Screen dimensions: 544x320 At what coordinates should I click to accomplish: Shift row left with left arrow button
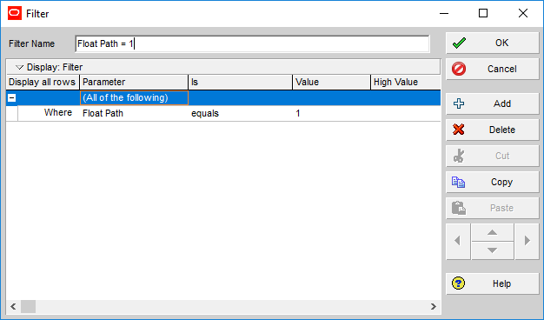[x=458, y=241]
